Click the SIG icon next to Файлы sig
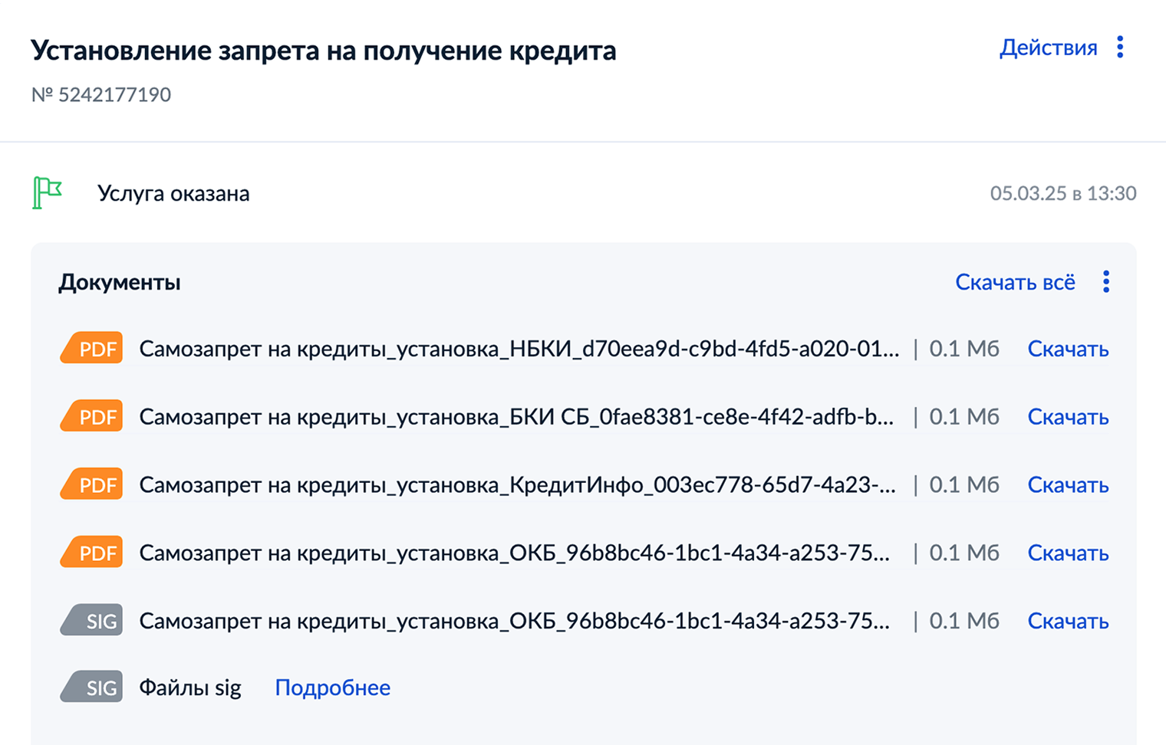 91,687
